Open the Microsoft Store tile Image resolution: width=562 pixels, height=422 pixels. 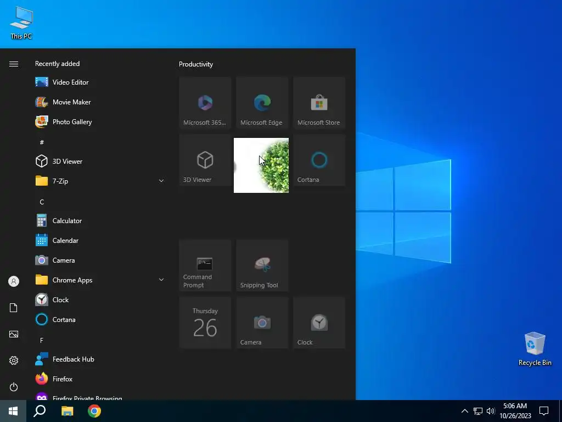point(319,103)
